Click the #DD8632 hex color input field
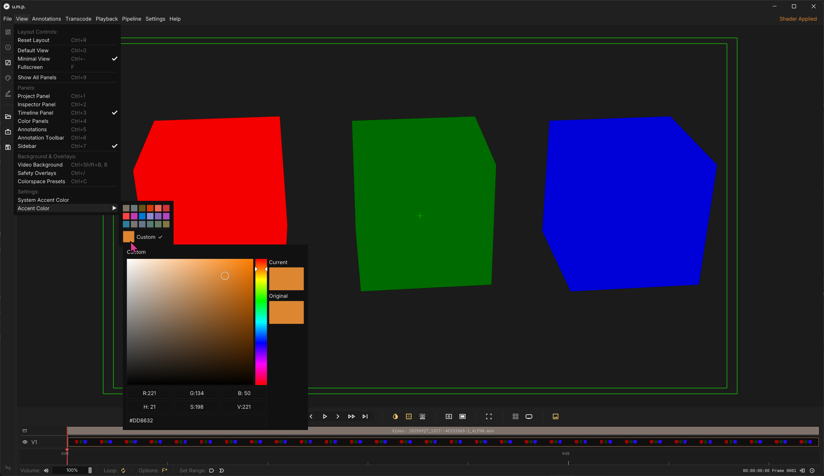The image size is (824, 476). pos(196,420)
